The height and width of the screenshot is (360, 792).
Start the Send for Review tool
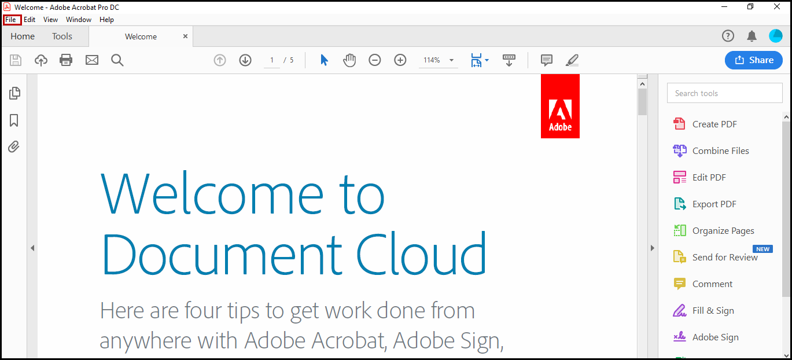[716, 257]
